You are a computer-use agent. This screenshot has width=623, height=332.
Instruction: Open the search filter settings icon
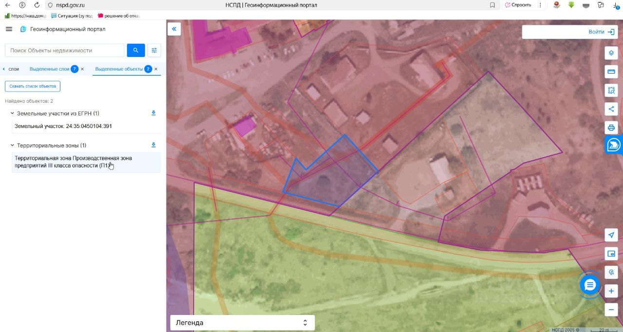(x=154, y=50)
